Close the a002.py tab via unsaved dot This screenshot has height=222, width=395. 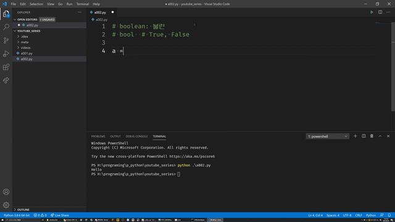[x=112, y=12]
